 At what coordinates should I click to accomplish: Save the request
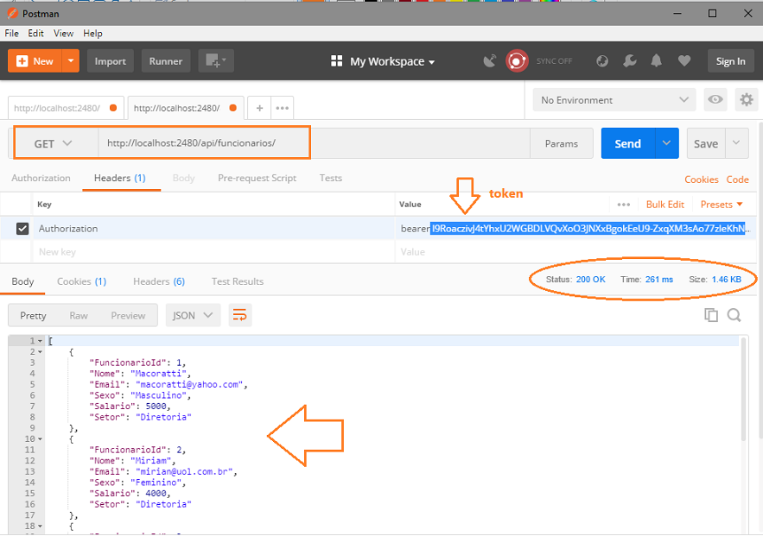(x=706, y=143)
